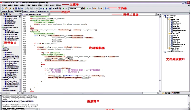
Task: Click the Go button on the symbol toolbar
Action: pos(158,14)
